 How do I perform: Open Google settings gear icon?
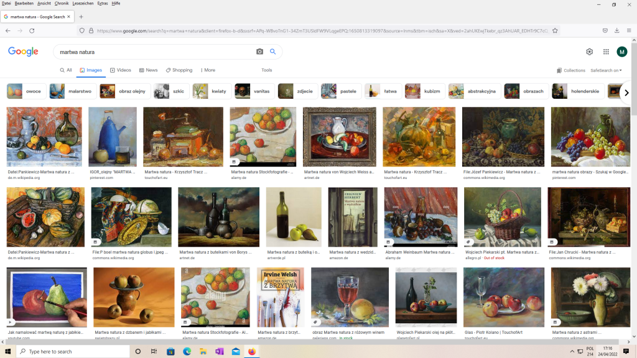pos(589,52)
